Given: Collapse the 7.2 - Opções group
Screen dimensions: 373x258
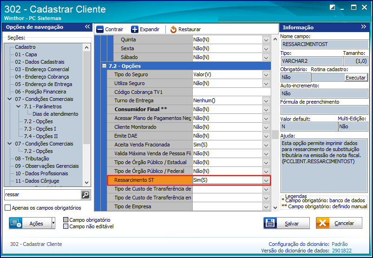Looking at the screenshot, I should tap(104, 66).
